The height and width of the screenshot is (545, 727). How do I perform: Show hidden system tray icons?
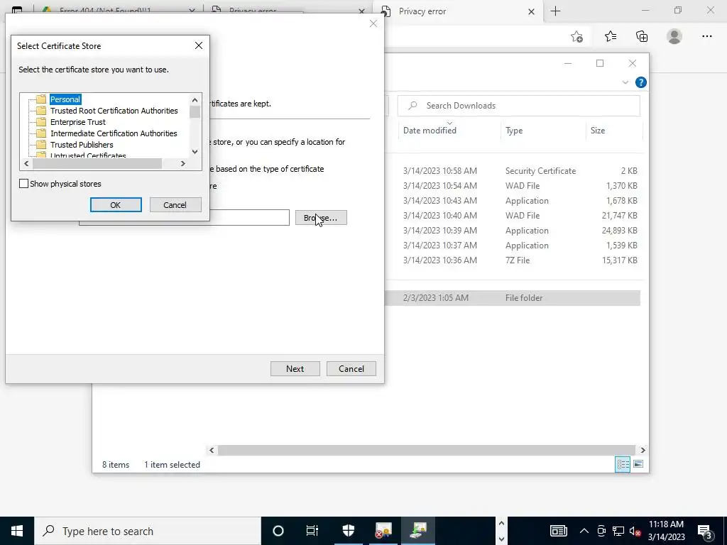pyautogui.click(x=584, y=531)
